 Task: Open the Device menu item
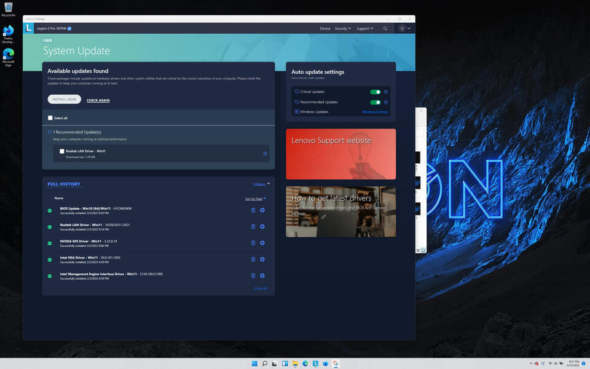(325, 29)
